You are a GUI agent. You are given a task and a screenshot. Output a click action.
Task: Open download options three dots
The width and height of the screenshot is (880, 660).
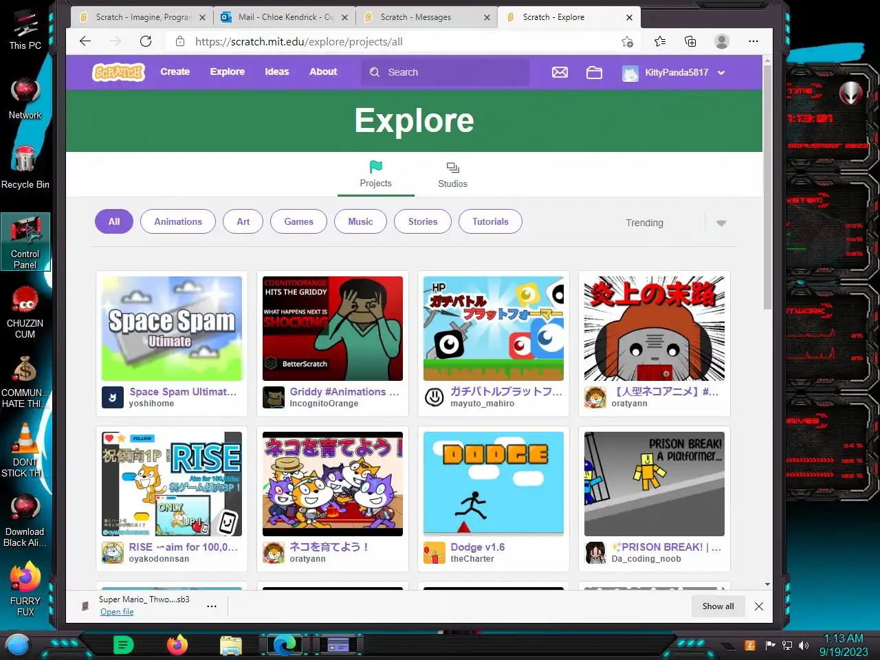212,606
